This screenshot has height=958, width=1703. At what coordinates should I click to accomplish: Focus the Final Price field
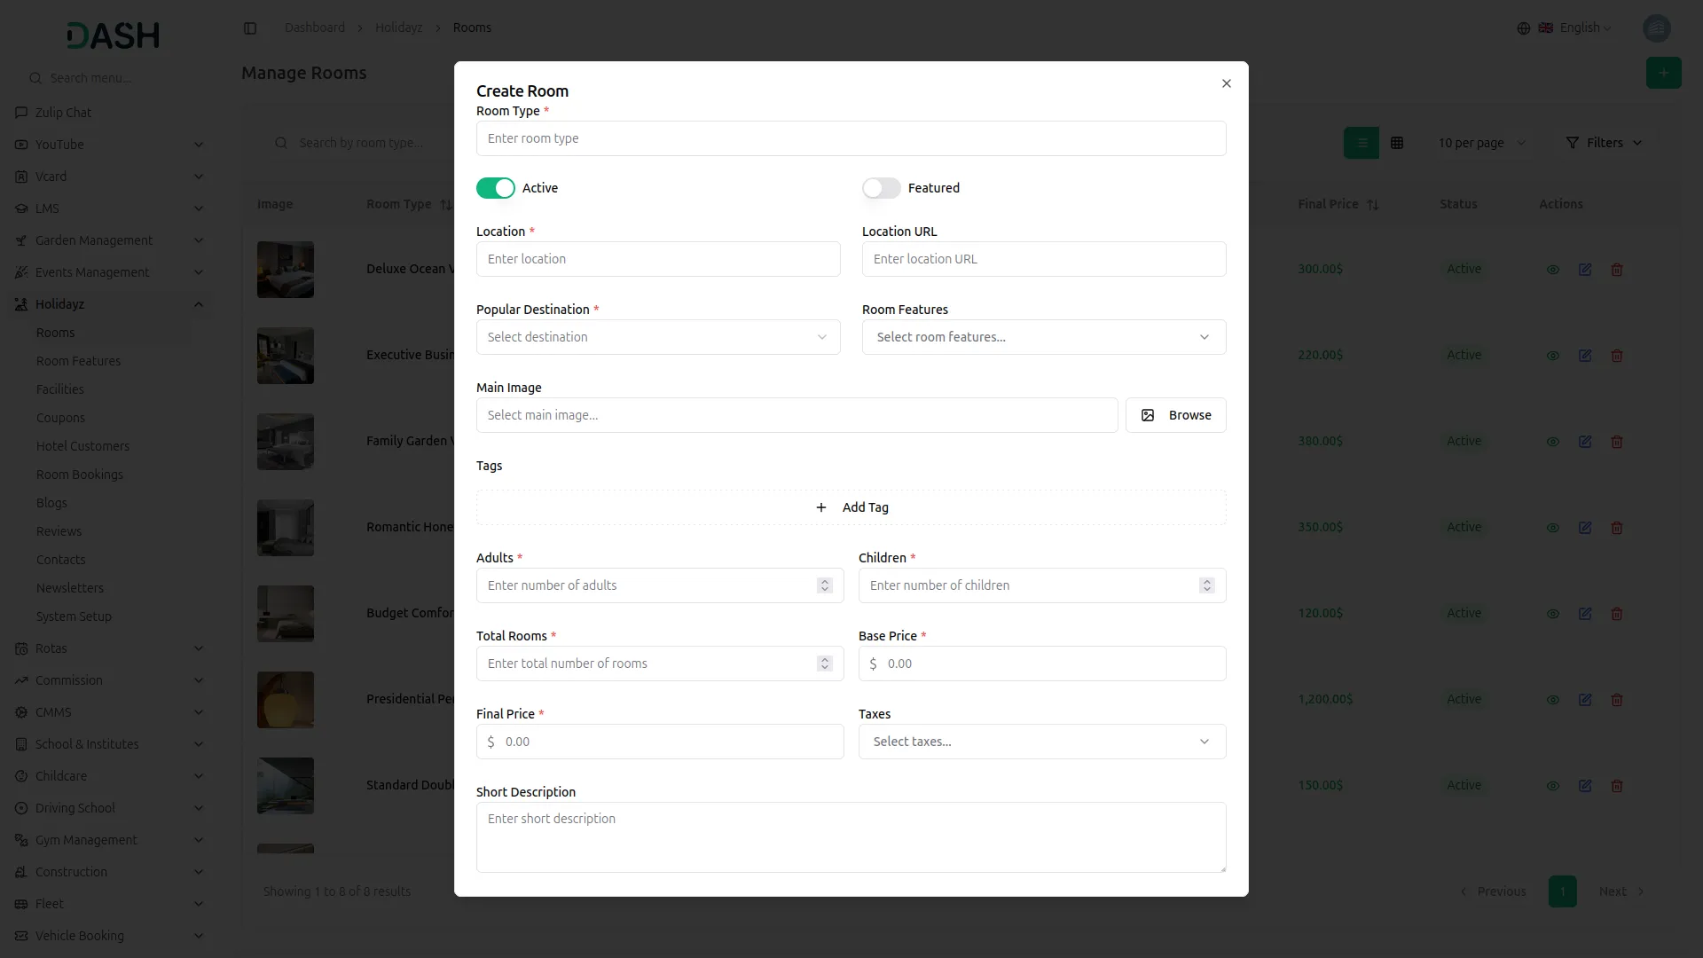pyautogui.click(x=660, y=742)
